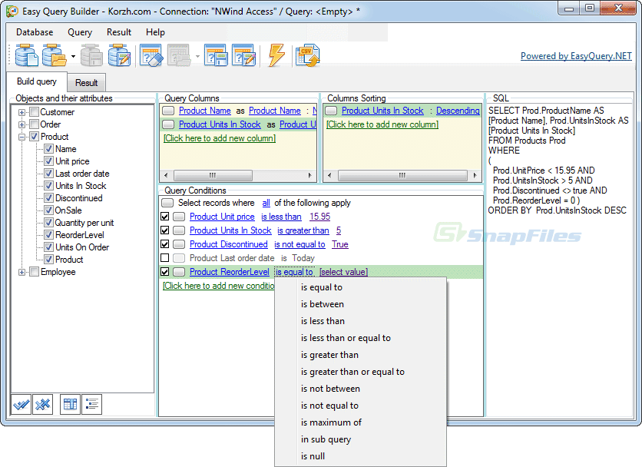This screenshot has width=642, height=467.
Task: Open the Query menu
Action: [80, 32]
